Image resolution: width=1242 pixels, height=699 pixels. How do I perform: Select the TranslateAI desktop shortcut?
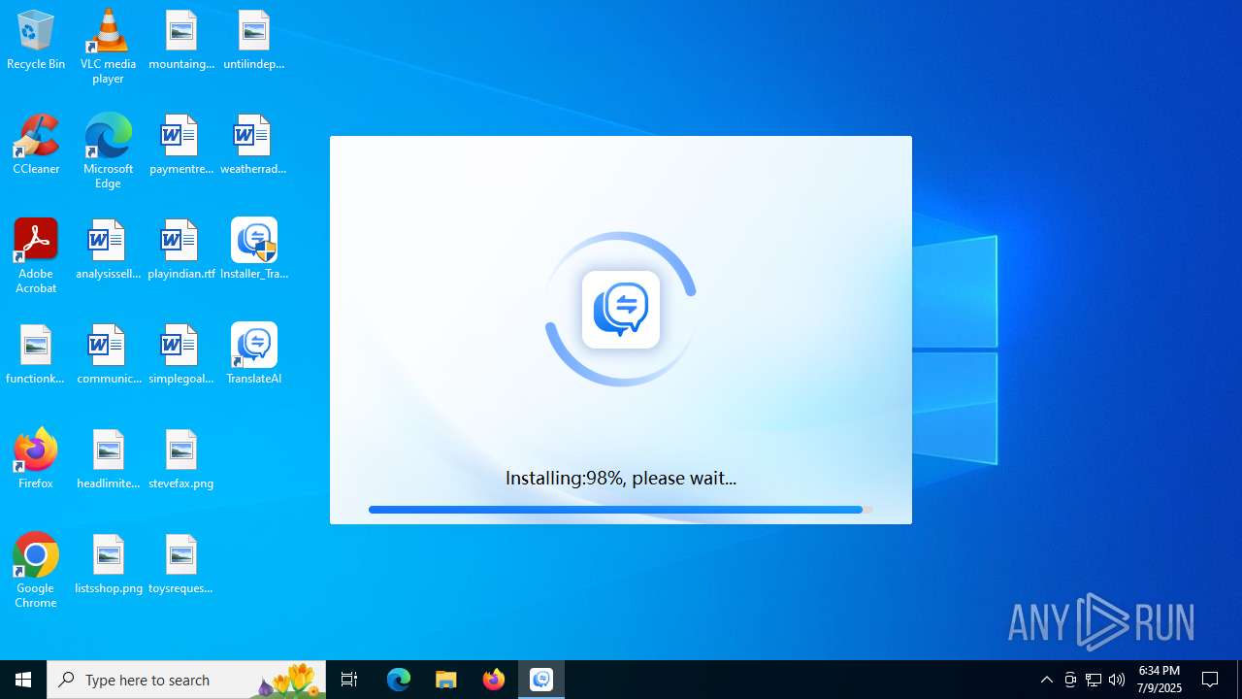point(253,355)
